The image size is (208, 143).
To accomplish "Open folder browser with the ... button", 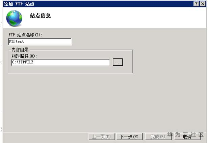I will [x=118, y=62].
